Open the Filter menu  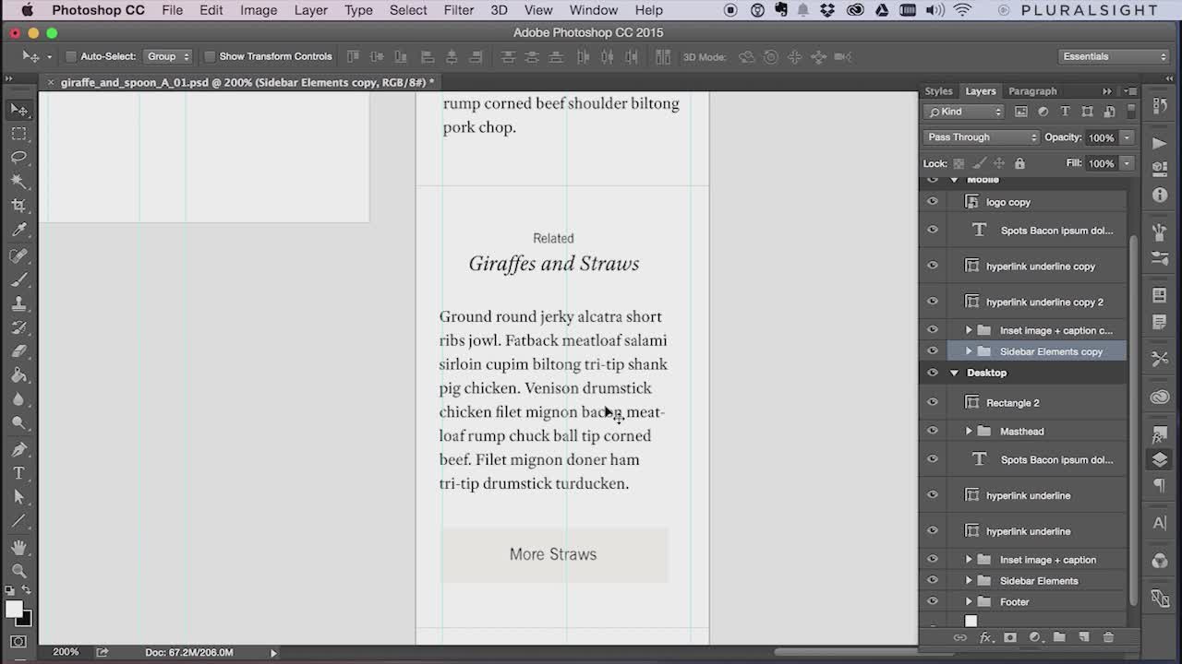coord(459,10)
